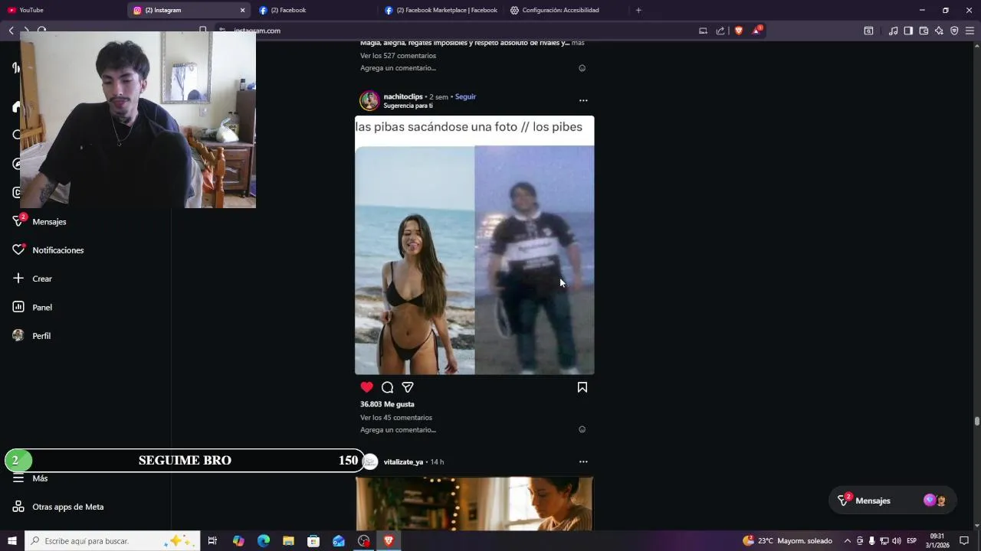Switch to Facebook Marketplace tab

coord(441,10)
